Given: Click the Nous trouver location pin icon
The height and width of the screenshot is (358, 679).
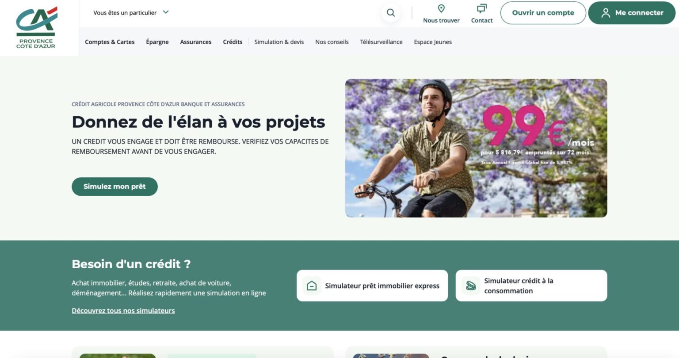Looking at the screenshot, I should click(441, 8).
